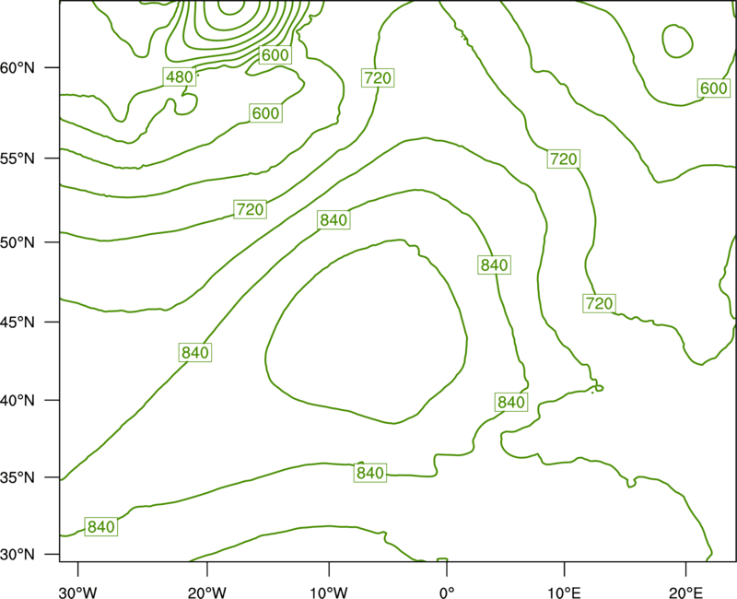The image size is (737, 599).
Task: Pick the 840 label near 40°N, 5°E
Action: (x=511, y=403)
